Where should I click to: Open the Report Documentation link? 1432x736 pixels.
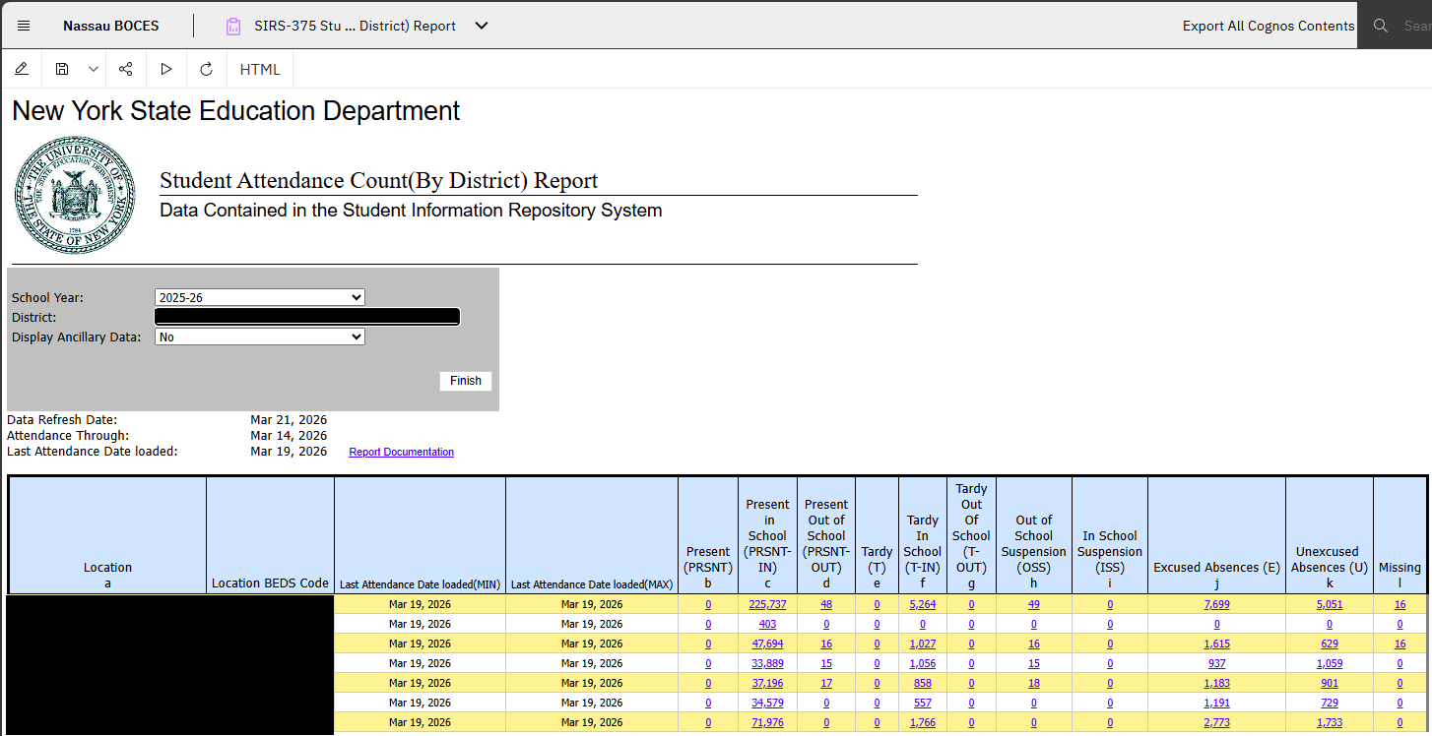[x=402, y=453]
